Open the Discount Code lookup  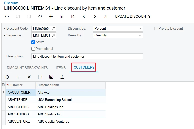click(54, 29)
